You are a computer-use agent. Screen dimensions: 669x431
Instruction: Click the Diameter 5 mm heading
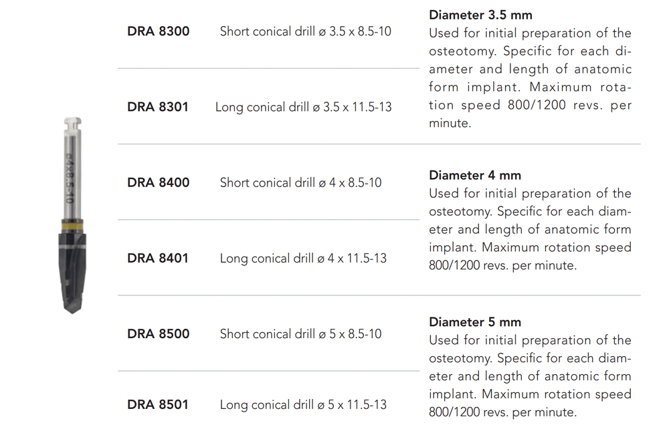pos(474,322)
